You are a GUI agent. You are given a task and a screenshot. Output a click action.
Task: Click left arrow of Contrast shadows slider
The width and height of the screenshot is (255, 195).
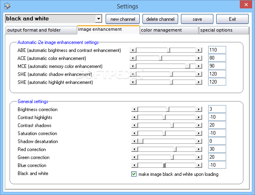tap(135, 125)
